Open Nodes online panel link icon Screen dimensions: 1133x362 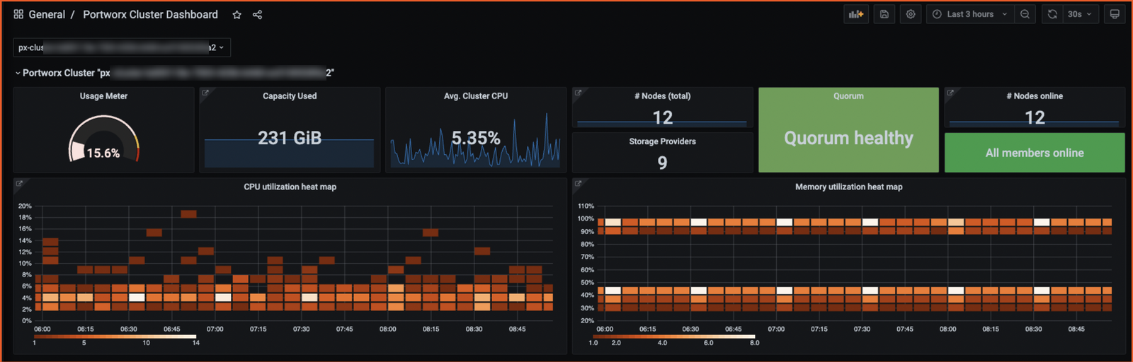(x=950, y=93)
